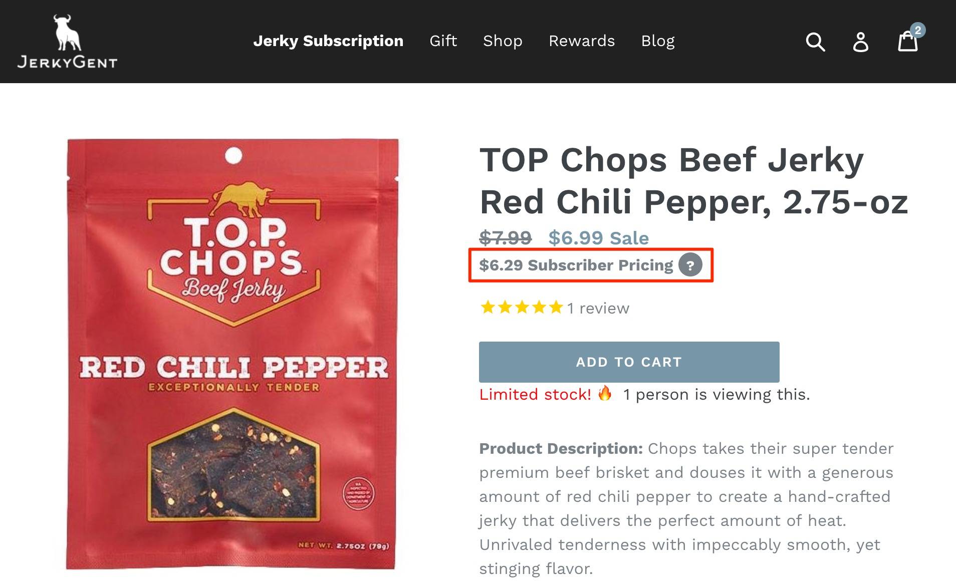The height and width of the screenshot is (583, 956).
Task: Click the JerkyGent bull logo
Action: 67,41
